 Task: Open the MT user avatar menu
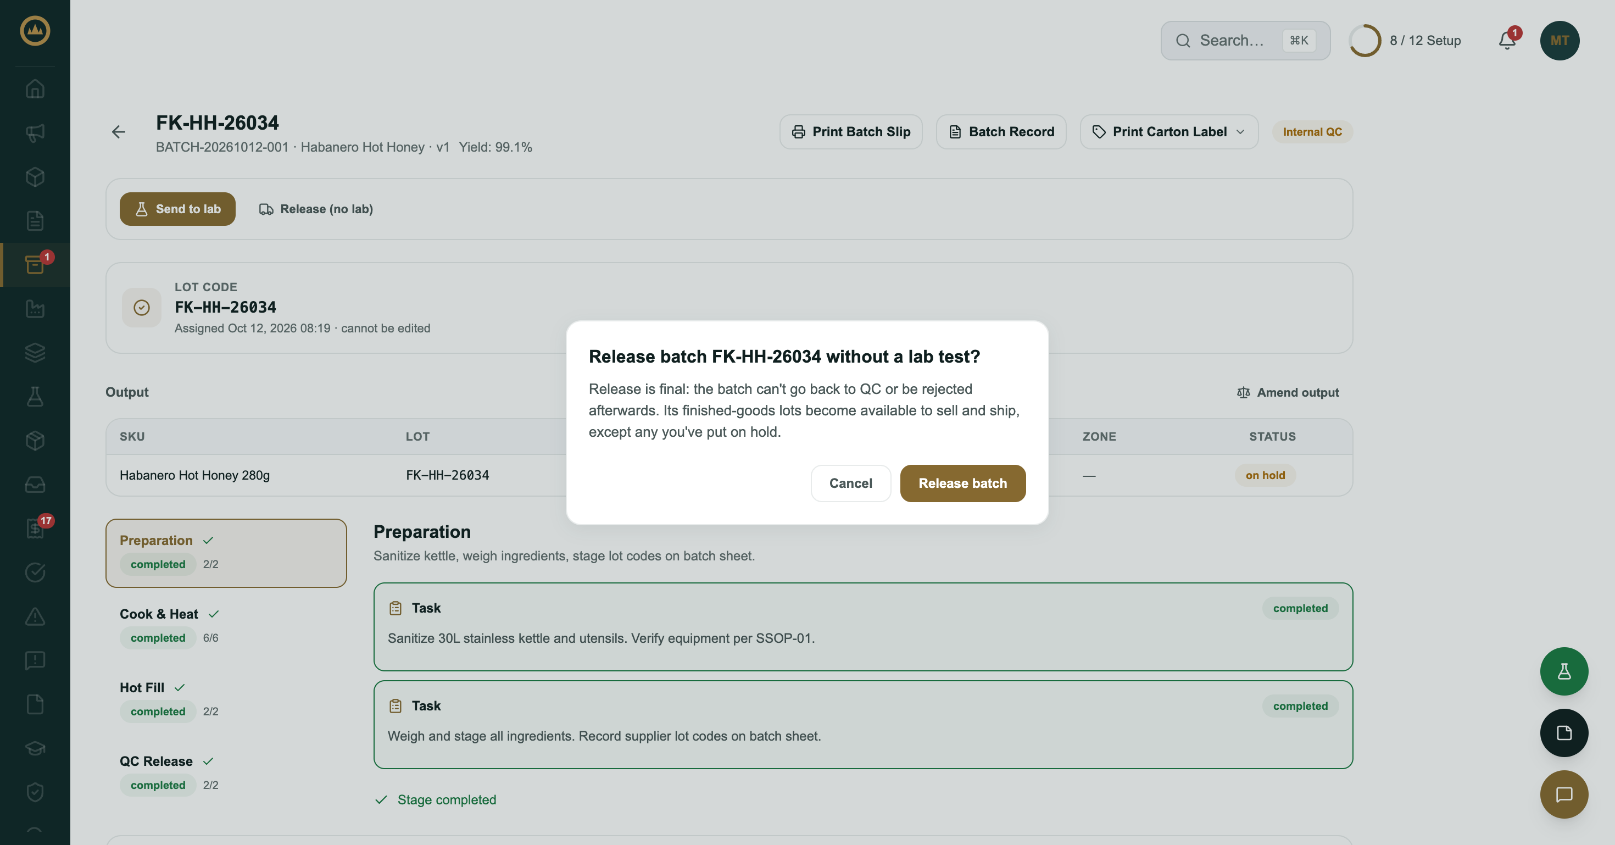click(x=1560, y=41)
